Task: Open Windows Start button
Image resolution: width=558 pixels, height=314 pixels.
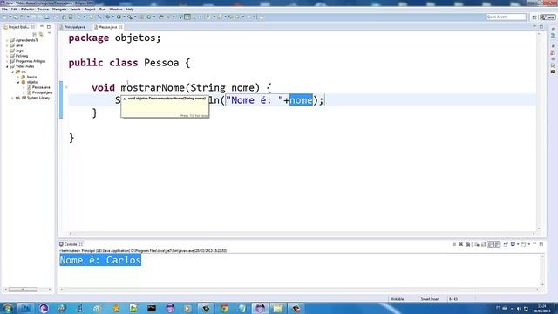Action: point(8,308)
